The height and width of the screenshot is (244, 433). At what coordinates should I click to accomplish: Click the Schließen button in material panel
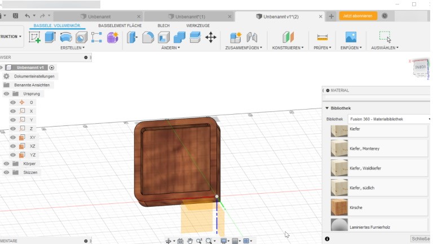421,239
